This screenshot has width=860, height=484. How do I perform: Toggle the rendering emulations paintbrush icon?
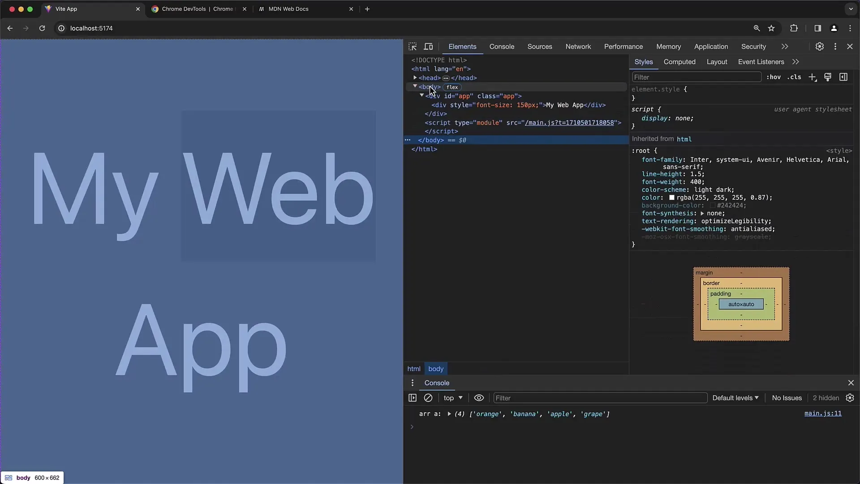[828, 77]
